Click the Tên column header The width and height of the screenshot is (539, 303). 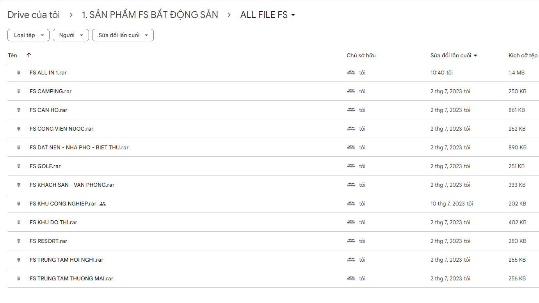click(12, 55)
